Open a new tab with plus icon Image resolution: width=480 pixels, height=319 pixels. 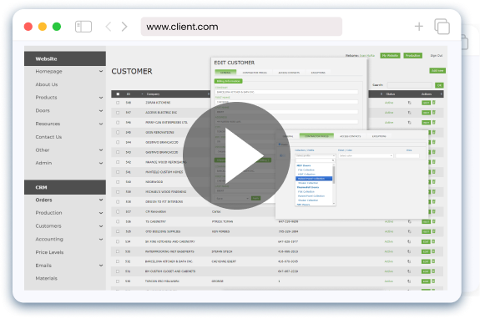click(x=419, y=27)
